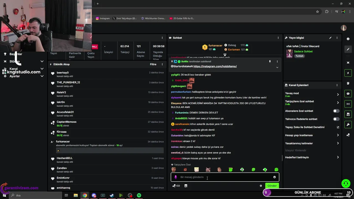The width and height of the screenshot is (354, 199).
Task: Open Etkinlik Akışı three-dot menu
Action: click(x=162, y=64)
